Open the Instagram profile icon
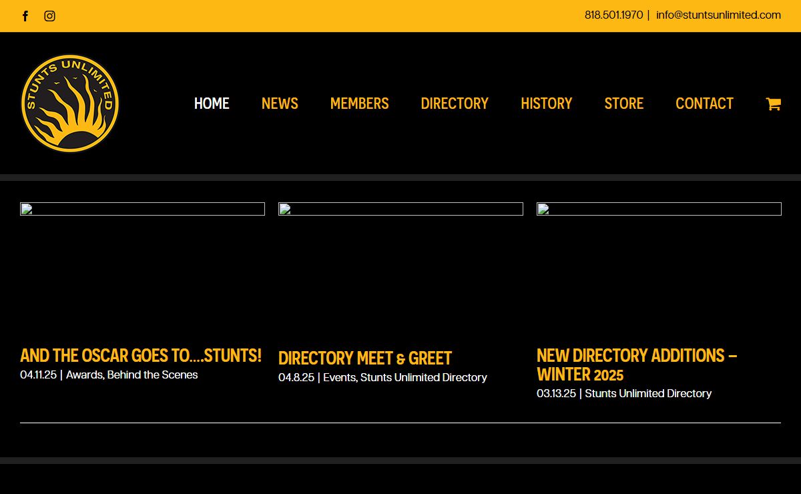 pyautogui.click(x=49, y=16)
